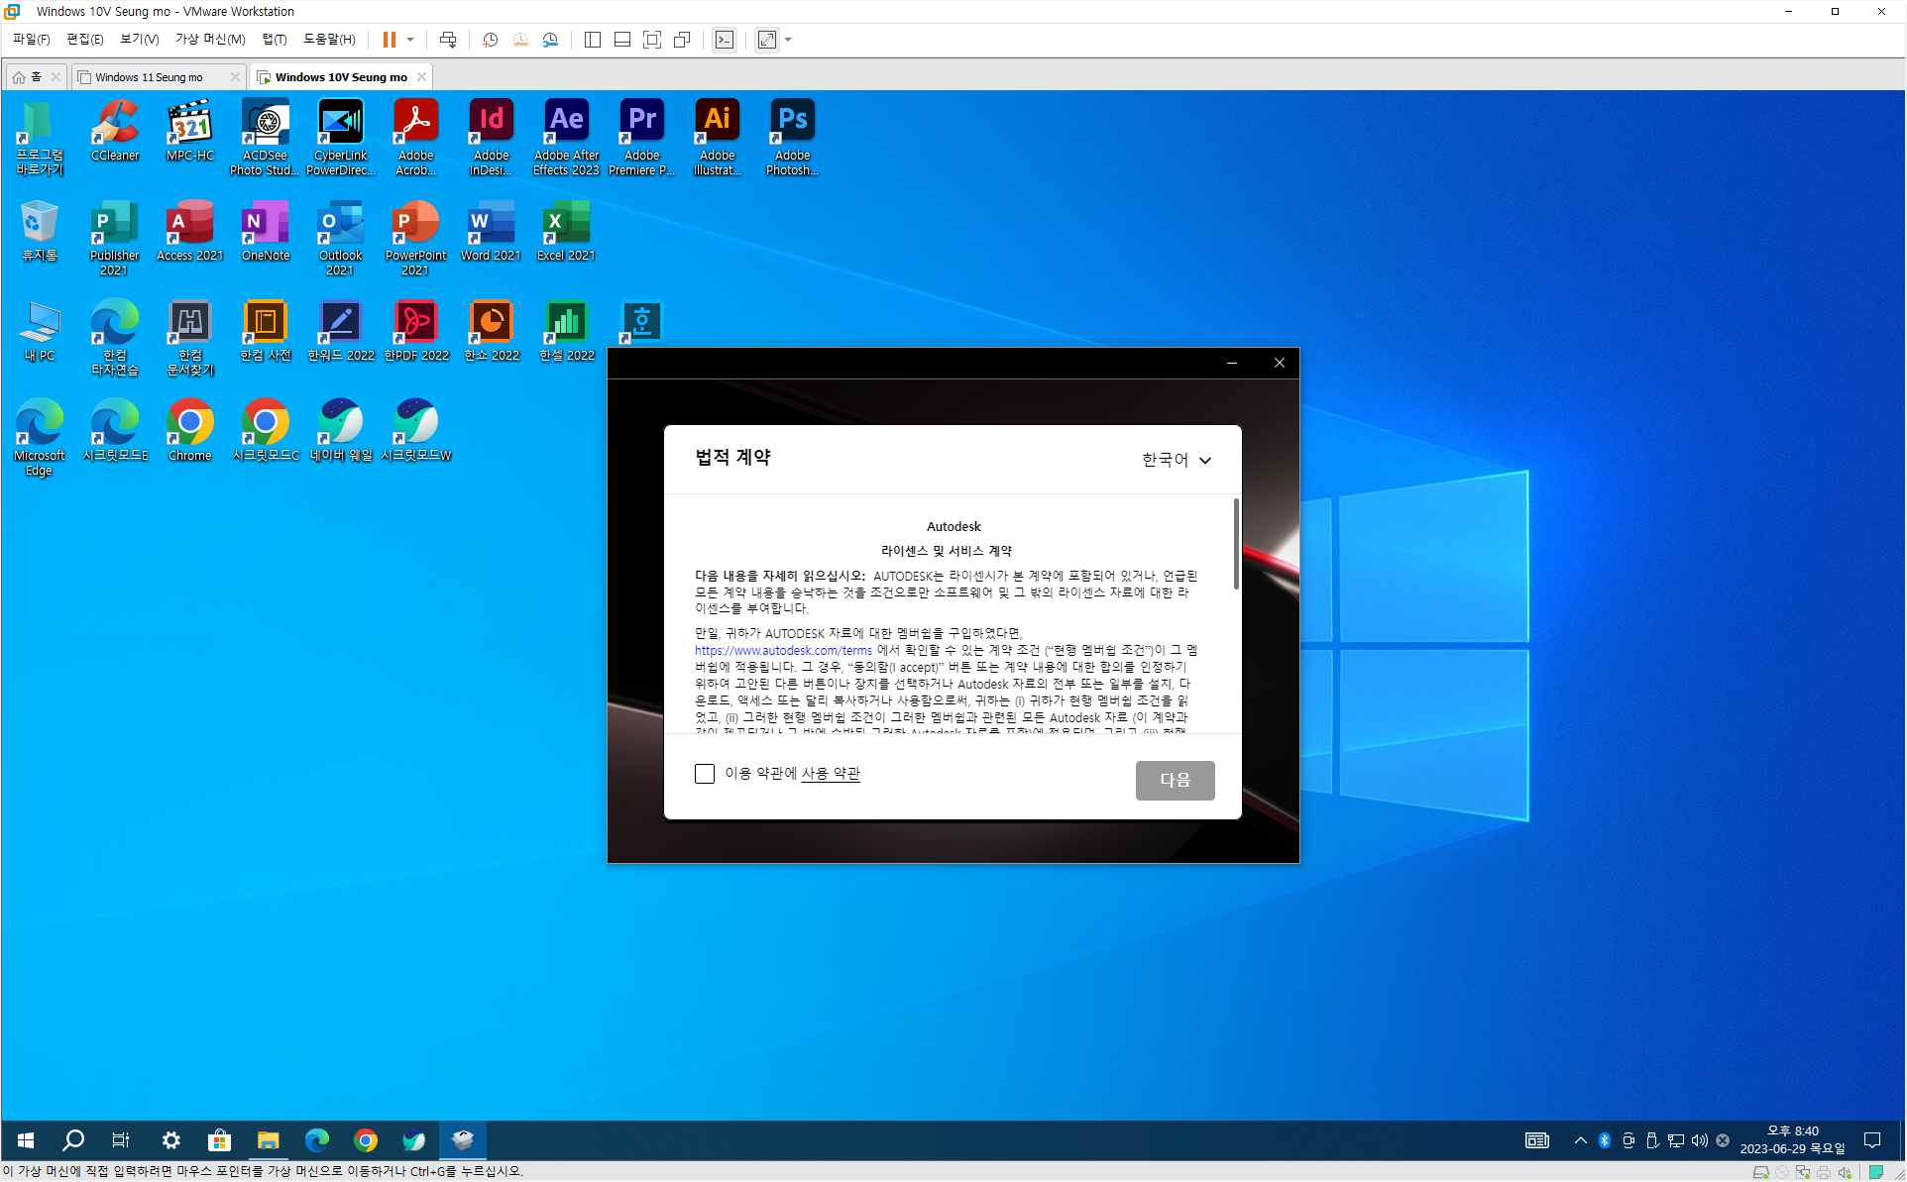Viewport: 1907px width, 1182px height.
Task: Expand the 한국어 language dropdown
Action: click(1177, 460)
